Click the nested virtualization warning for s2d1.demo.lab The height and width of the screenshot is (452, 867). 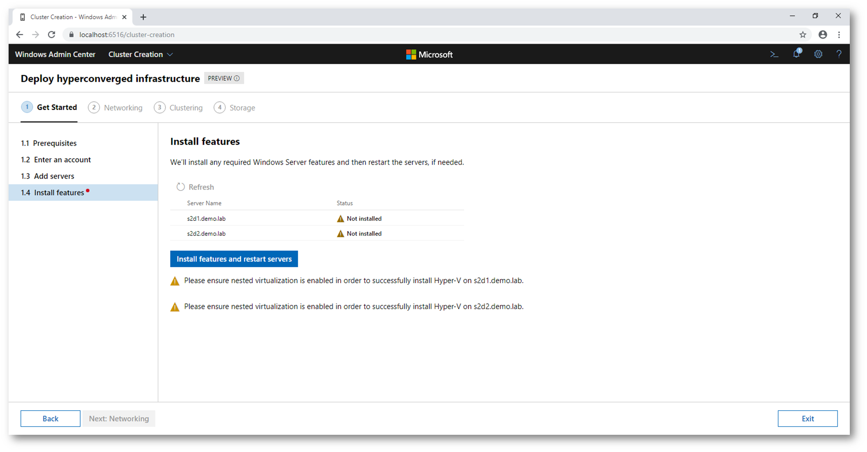(x=354, y=281)
